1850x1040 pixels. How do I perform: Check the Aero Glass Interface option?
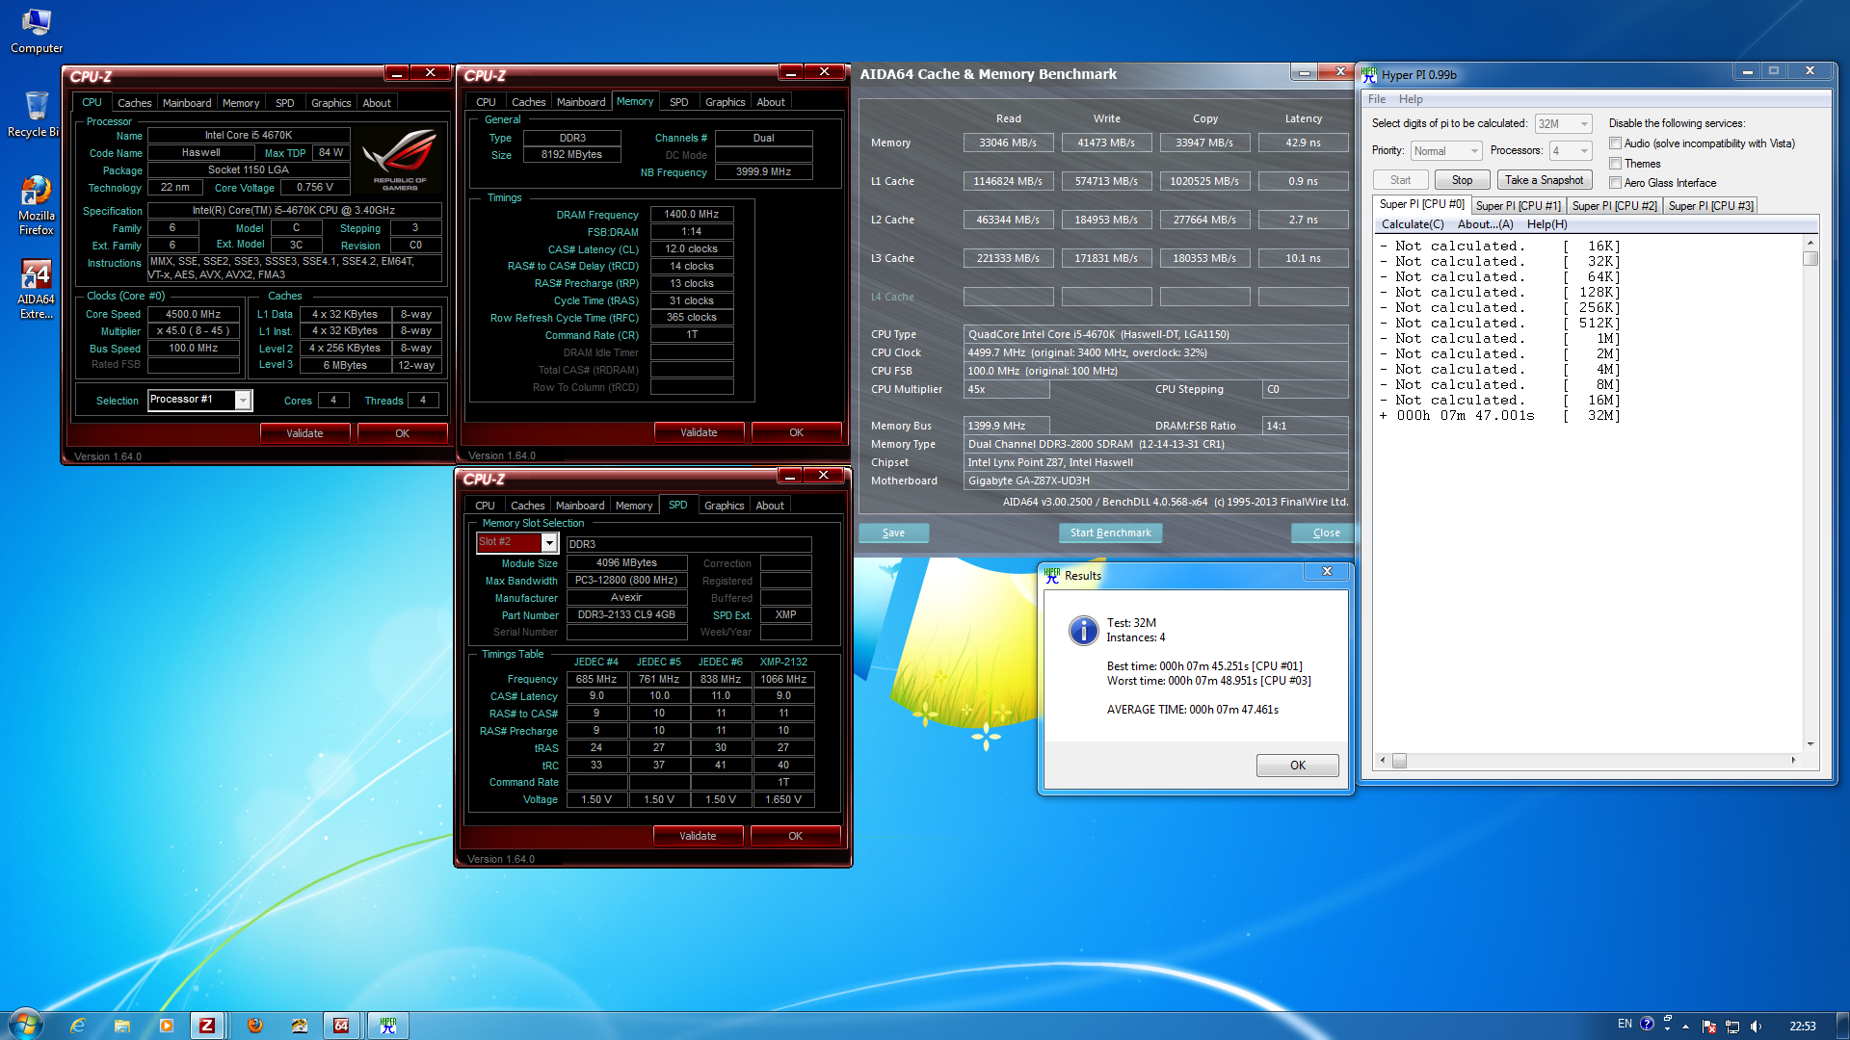pyautogui.click(x=1616, y=183)
